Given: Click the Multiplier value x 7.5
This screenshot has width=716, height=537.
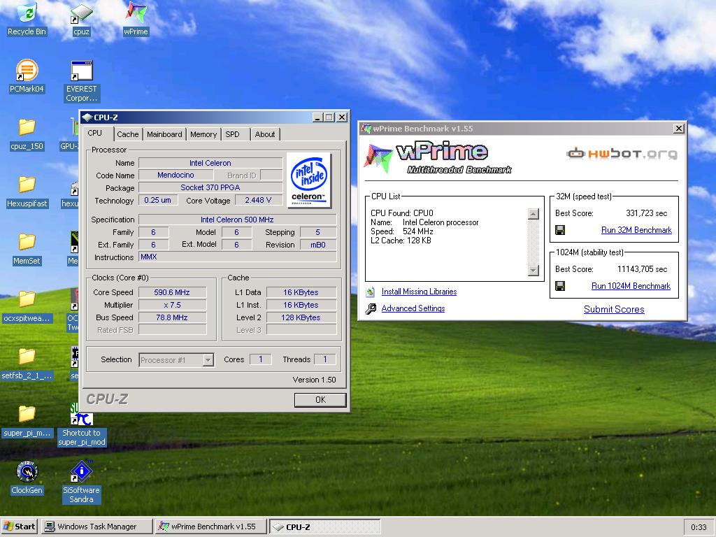Looking at the screenshot, I should point(172,305).
